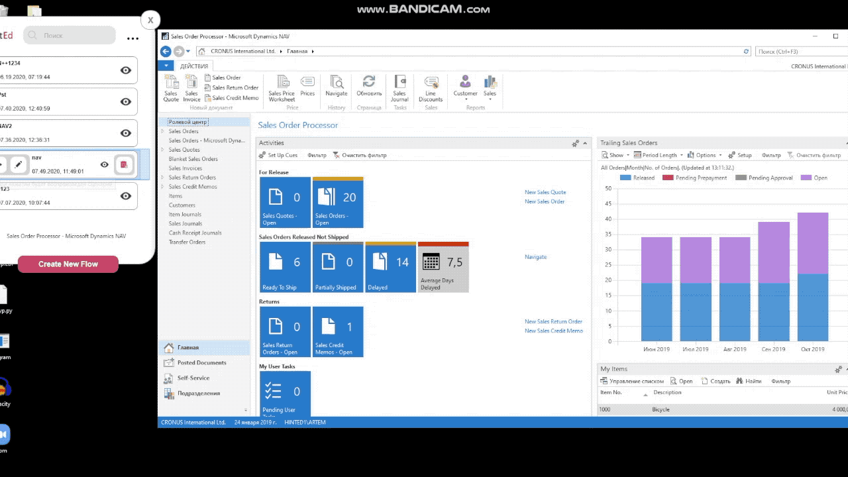Select the Bicycle row in My Items
This screenshot has height=477, width=848.
(x=723, y=409)
